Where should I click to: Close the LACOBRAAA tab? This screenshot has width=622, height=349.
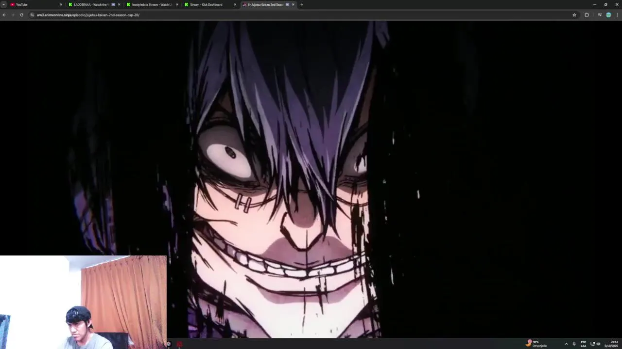[x=119, y=4]
